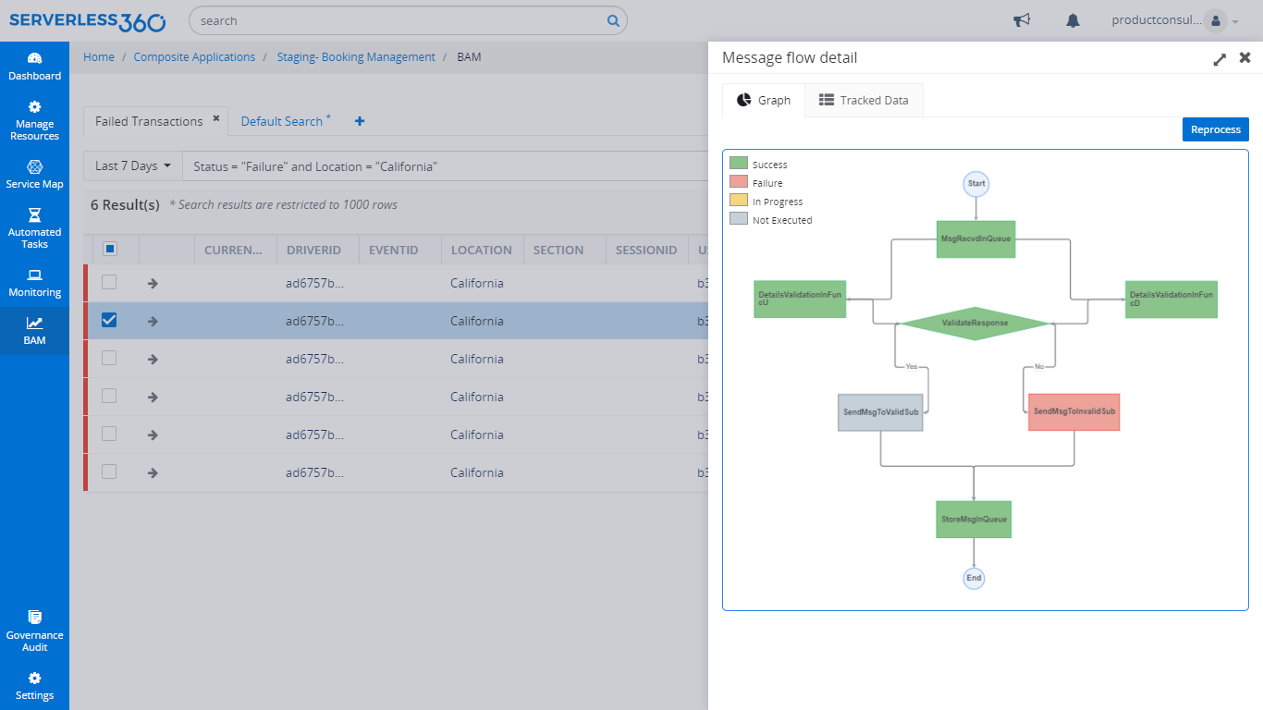
Task: Open details arrow of the selected row
Action: pos(153,321)
